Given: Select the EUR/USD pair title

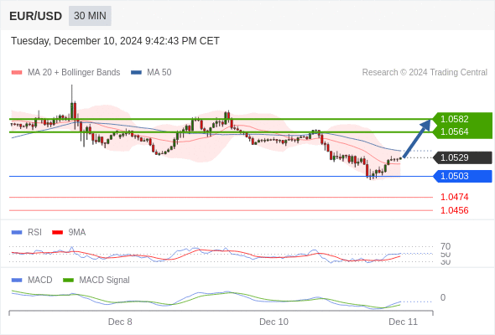Looking at the screenshot, I should click(36, 16).
